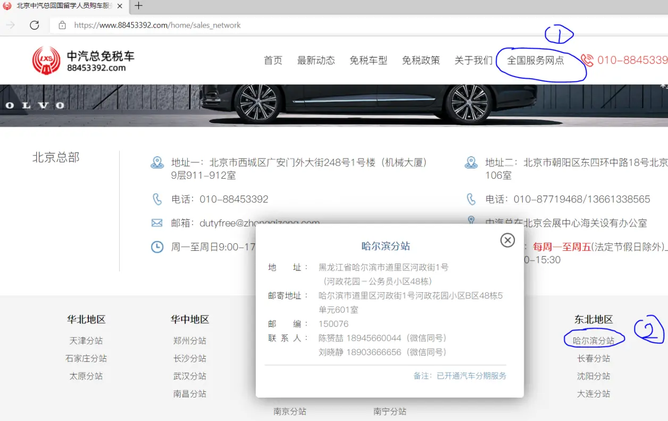Click the email dutyfree@zhongqizong text

pos(260,223)
